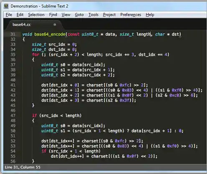This screenshot has height=174, width=207.
Task: Click the Sublime Text app icon in title bar
Action: pyautogui.click(x=6, y=6)
